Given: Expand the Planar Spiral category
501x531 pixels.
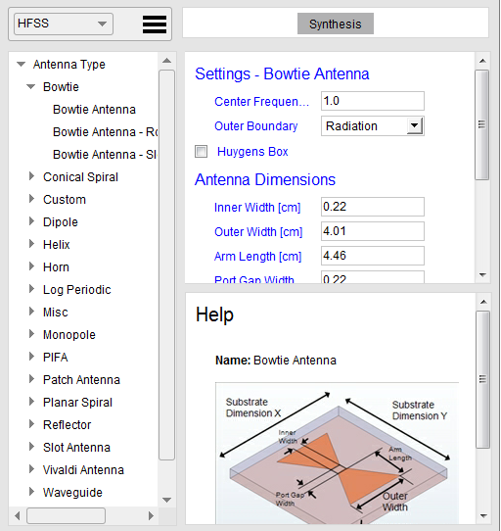Looking at the screenshot, I should tap(31, 402).
